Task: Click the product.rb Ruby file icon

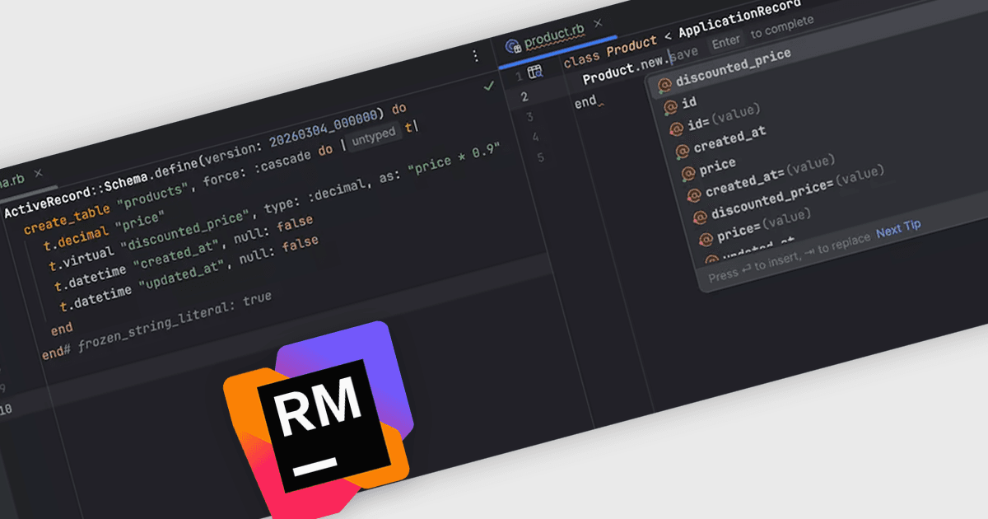Action: [513, 46]
